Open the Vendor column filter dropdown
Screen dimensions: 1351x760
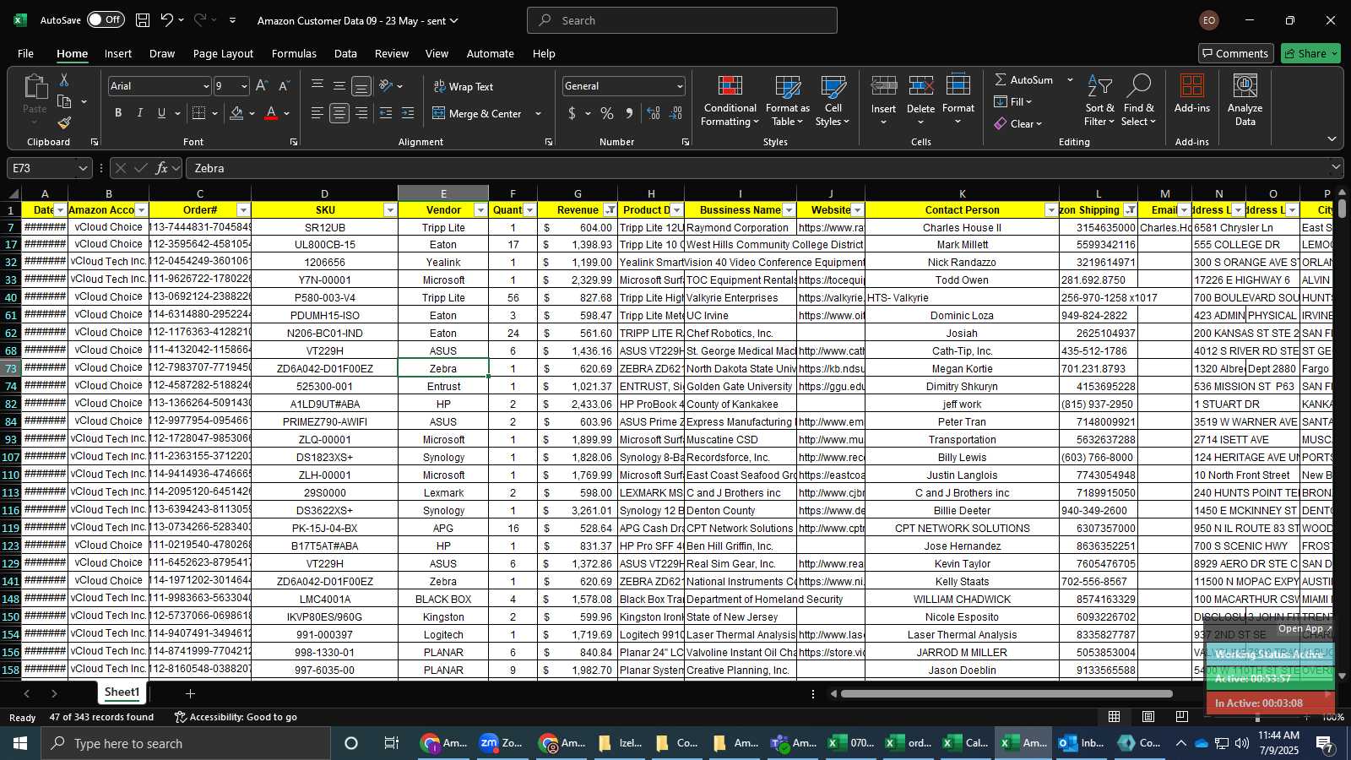(x=480, y=210)
